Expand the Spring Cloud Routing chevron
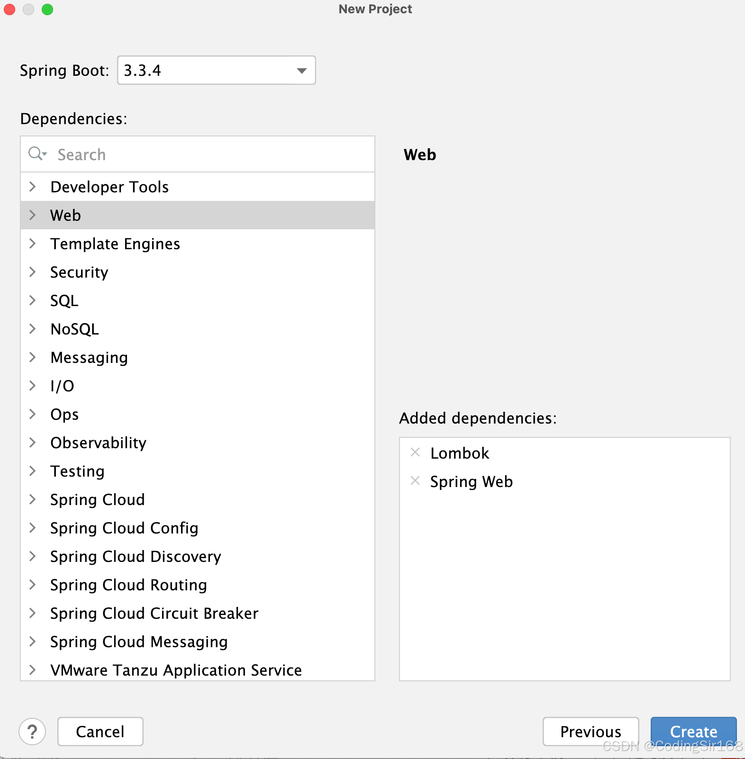 (x=33, y=585)
